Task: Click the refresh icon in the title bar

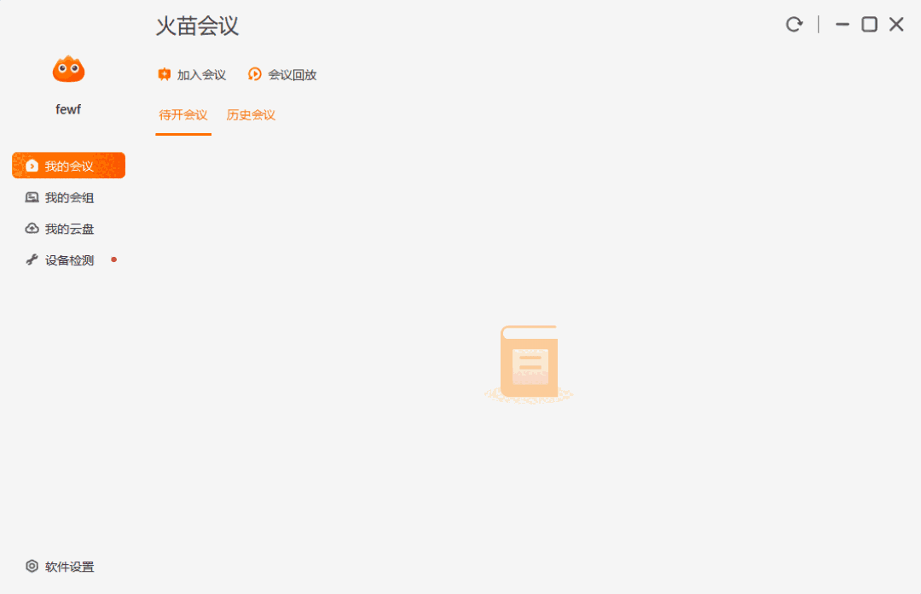Action: pyautogui.click(x=794, y=24)
